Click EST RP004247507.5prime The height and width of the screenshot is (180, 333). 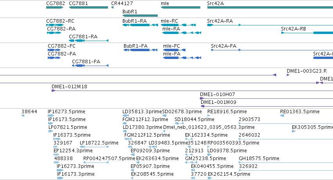tap(109, 159)
